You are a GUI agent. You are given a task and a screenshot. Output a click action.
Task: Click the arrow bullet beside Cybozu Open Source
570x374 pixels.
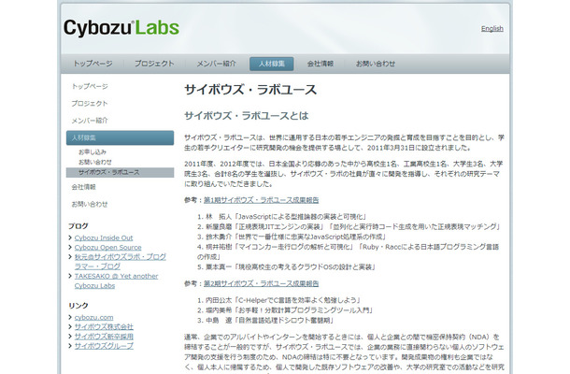[x=70, y=248]
